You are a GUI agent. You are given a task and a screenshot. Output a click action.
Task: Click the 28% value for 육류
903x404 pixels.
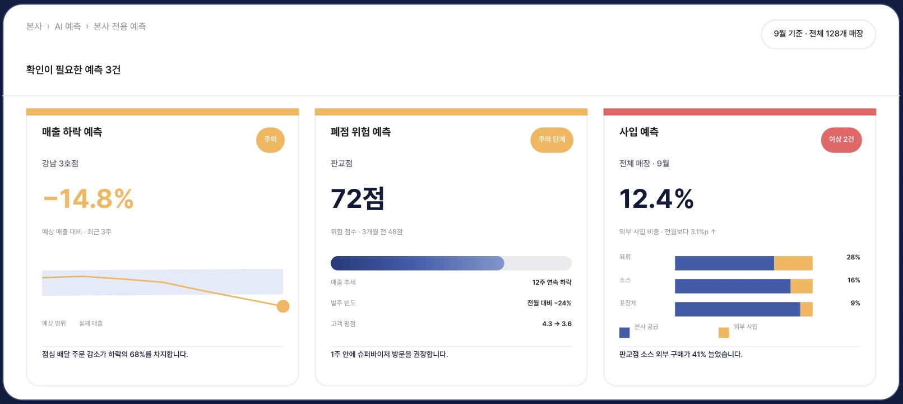(x=853, y=257)
